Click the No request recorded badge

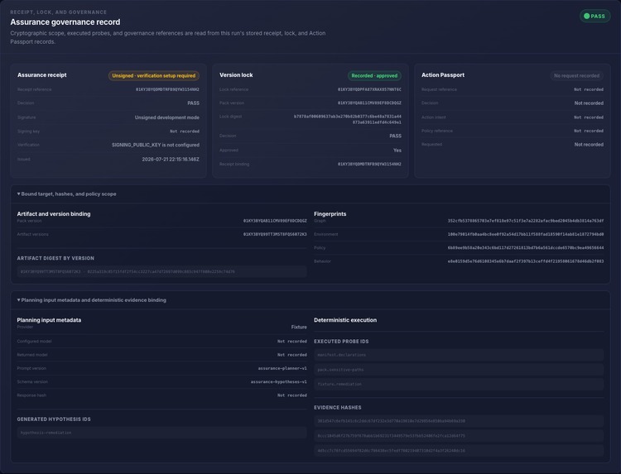(x=576, y=75)
